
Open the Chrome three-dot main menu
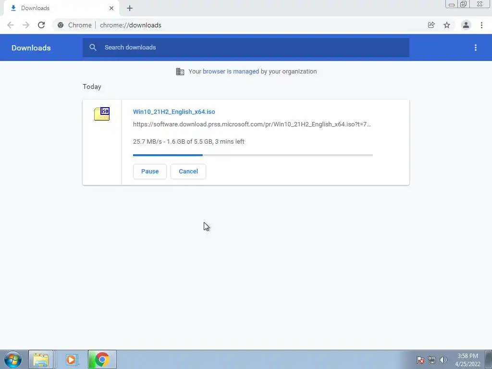pyautogui.click(x=481, y=25)
